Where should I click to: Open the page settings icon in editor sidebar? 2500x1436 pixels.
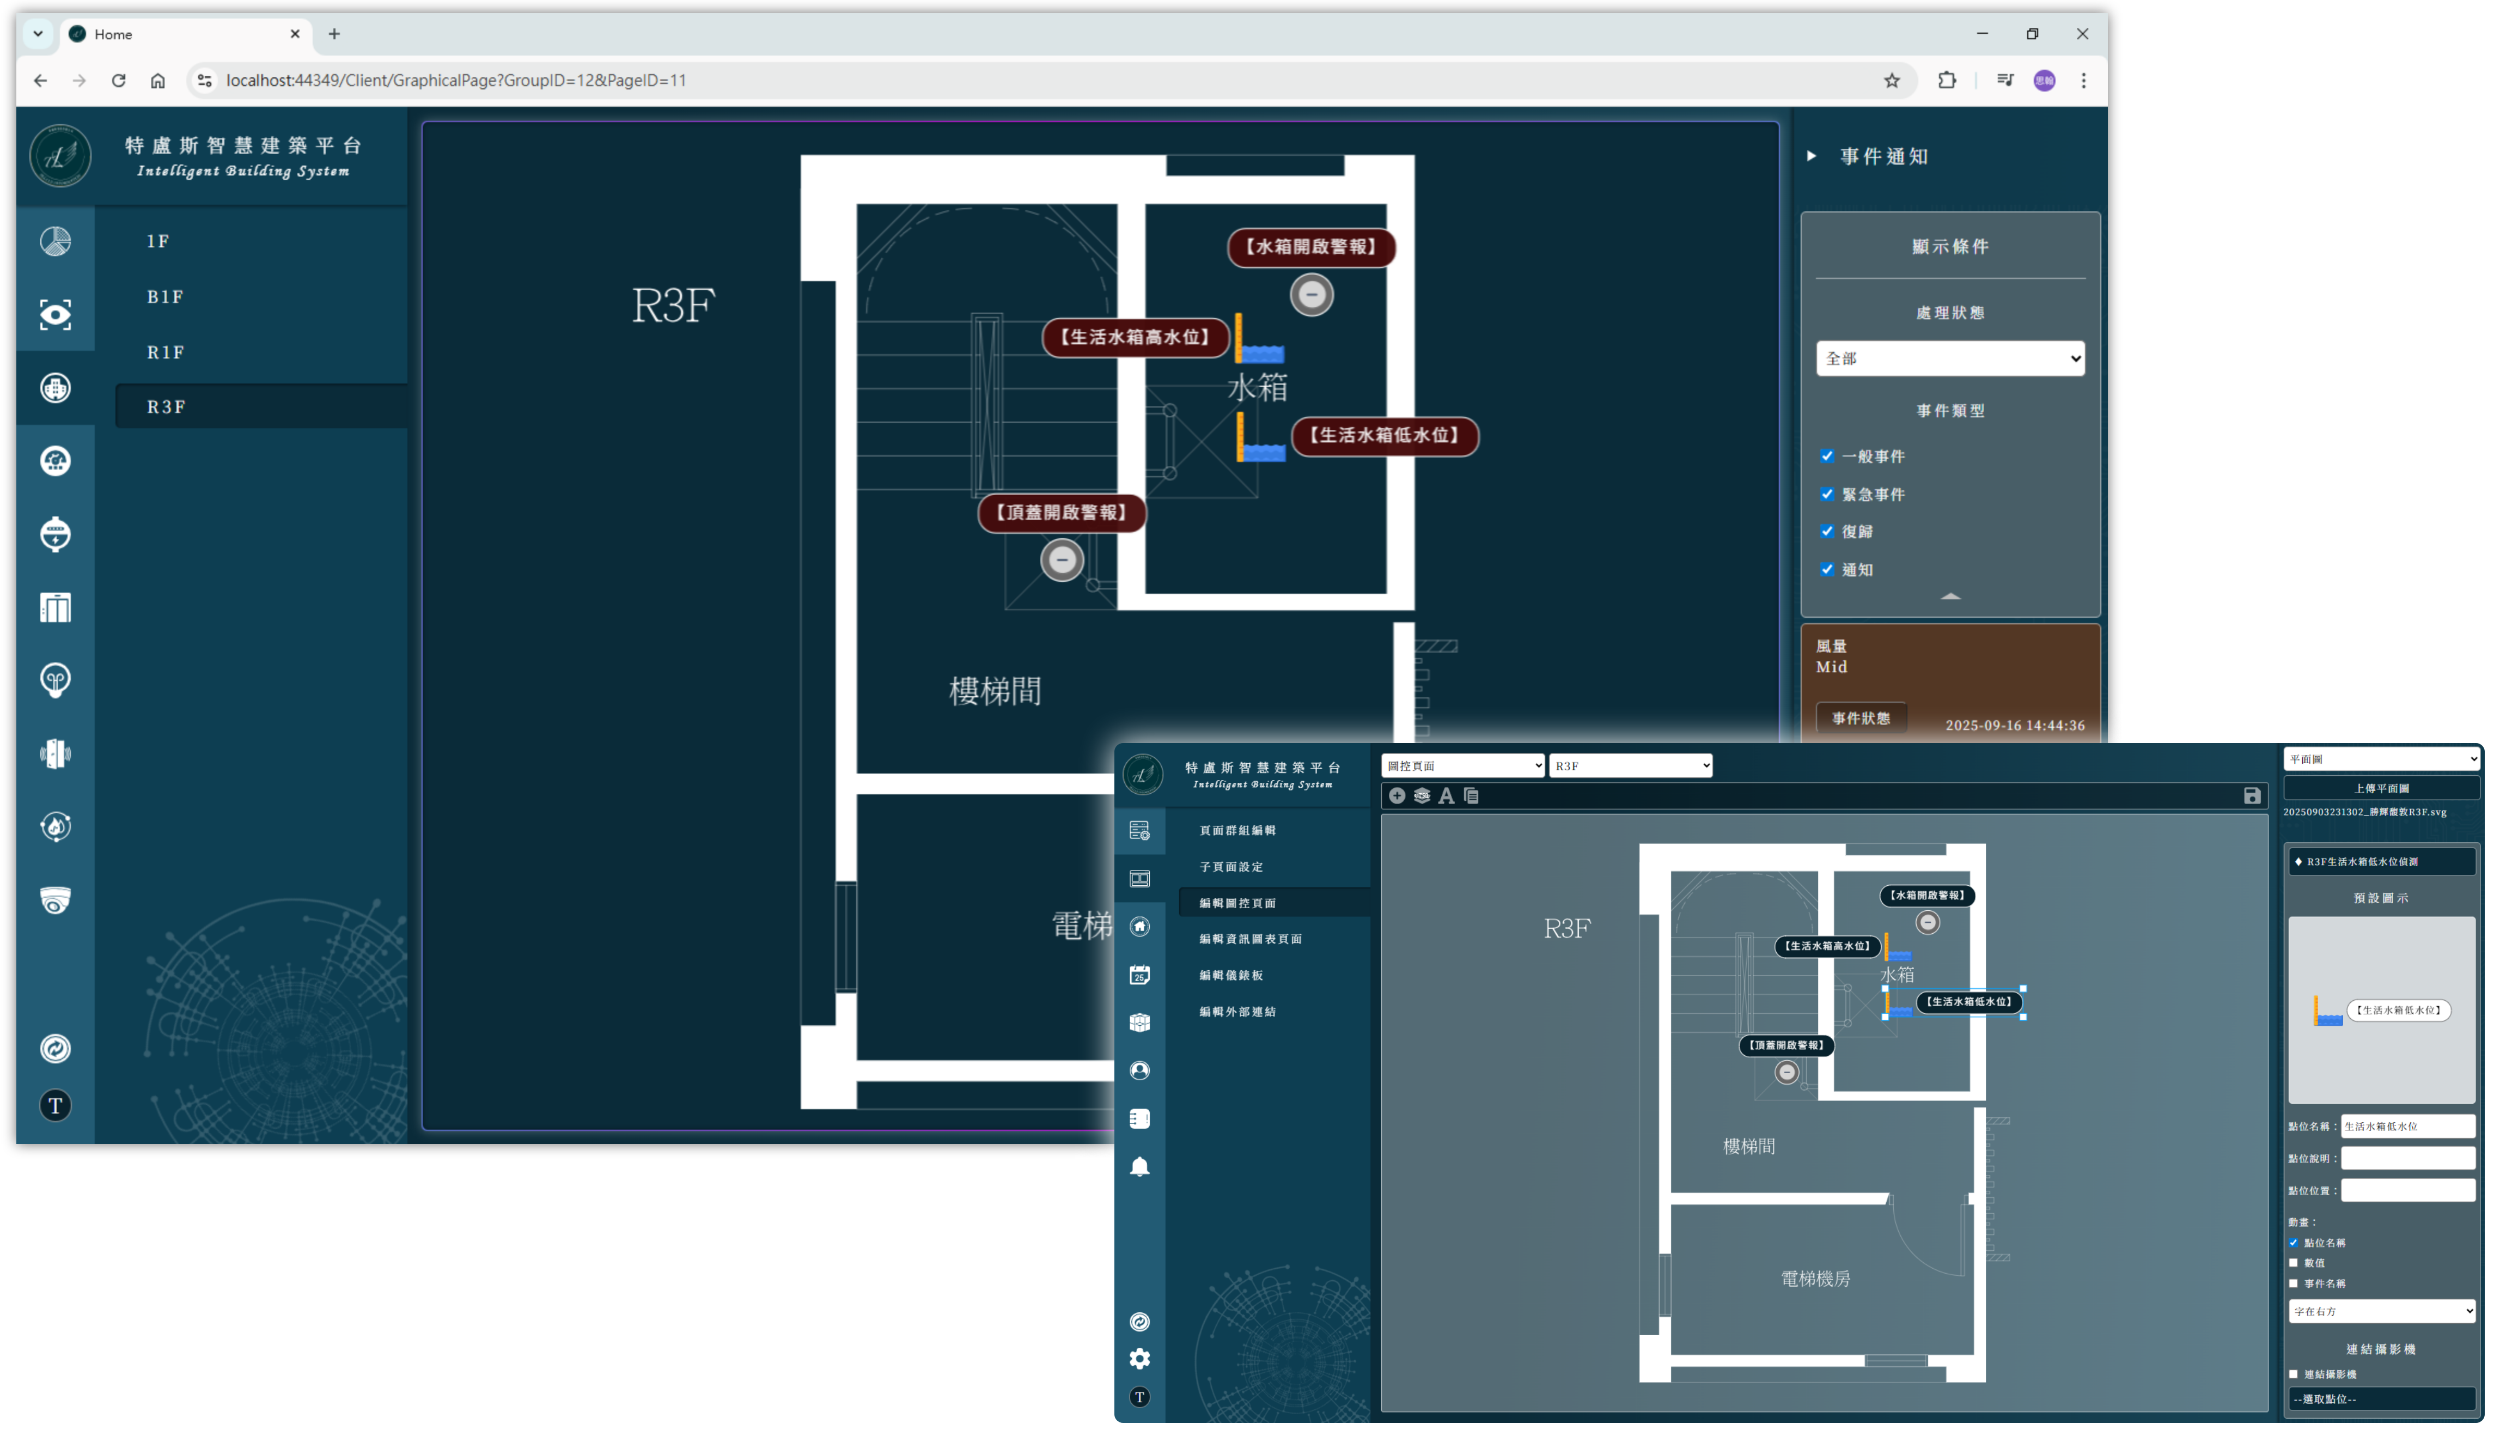[1139, 830]
